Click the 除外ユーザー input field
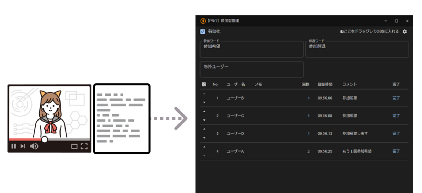This screenshot has height=193, width=422. coord(251,70)
